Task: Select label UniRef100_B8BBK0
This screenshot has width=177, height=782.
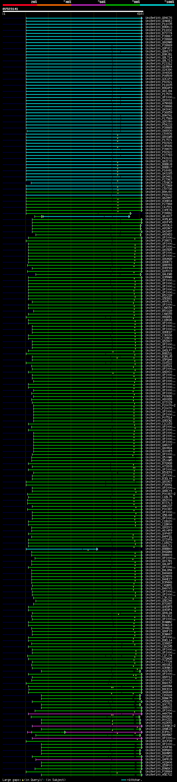Action: click(159, 549)
